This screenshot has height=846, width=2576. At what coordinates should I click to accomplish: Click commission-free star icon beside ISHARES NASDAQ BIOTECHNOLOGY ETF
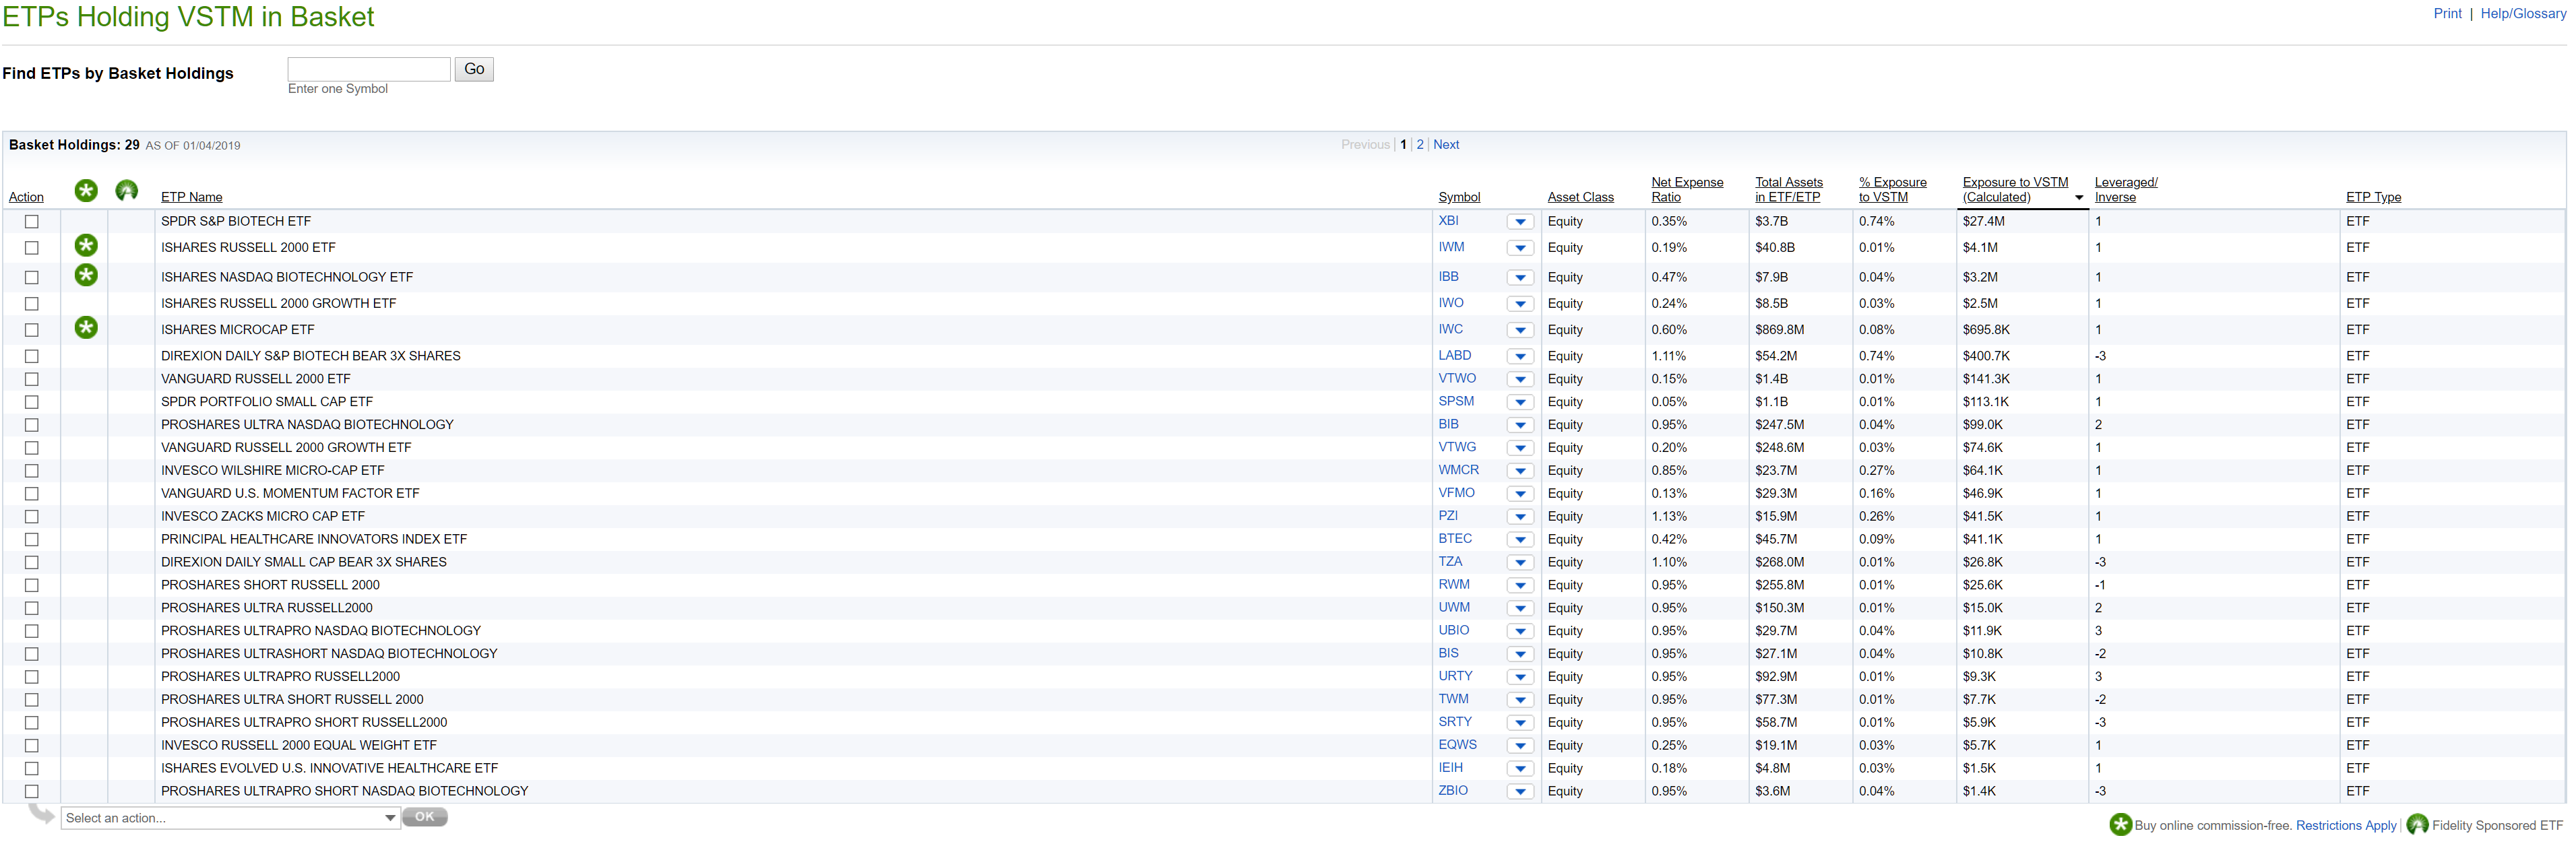[86, 275]
